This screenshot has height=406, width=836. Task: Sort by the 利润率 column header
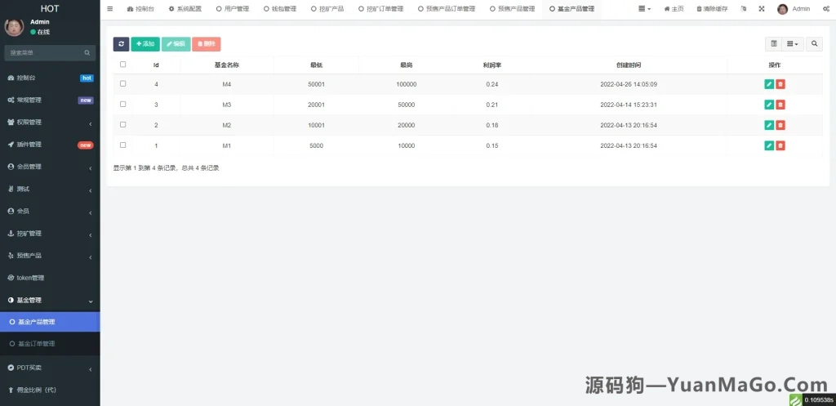pos(491,65)
